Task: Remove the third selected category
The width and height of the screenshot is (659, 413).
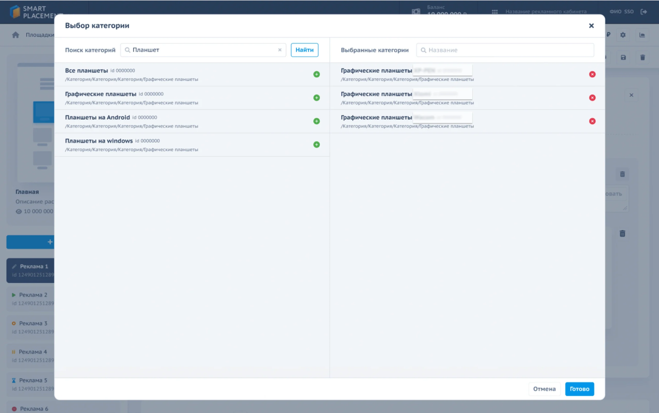Action: pos(592,121)
